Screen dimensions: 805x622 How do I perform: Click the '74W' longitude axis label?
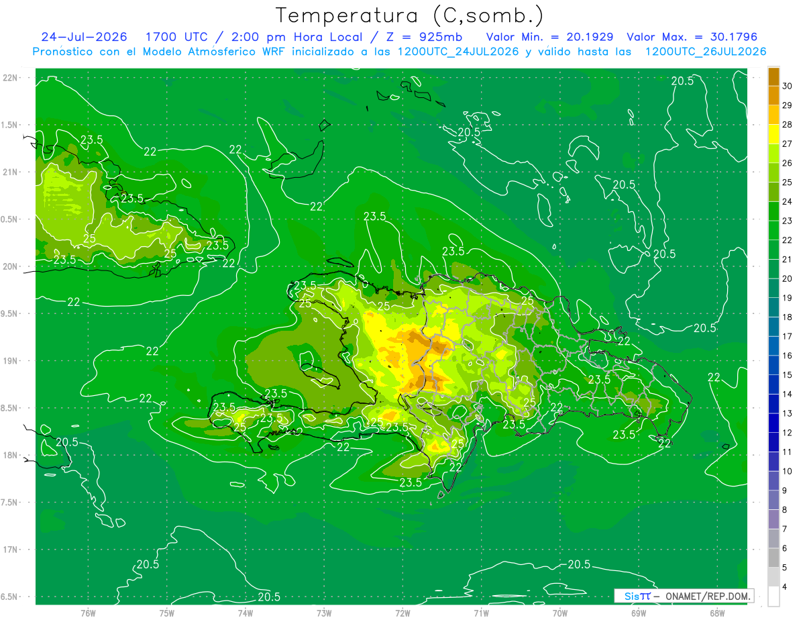tap(245, 613)
